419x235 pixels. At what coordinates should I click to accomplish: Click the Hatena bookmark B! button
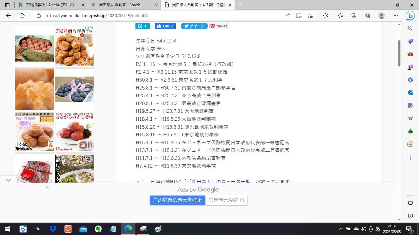[143, 26]
